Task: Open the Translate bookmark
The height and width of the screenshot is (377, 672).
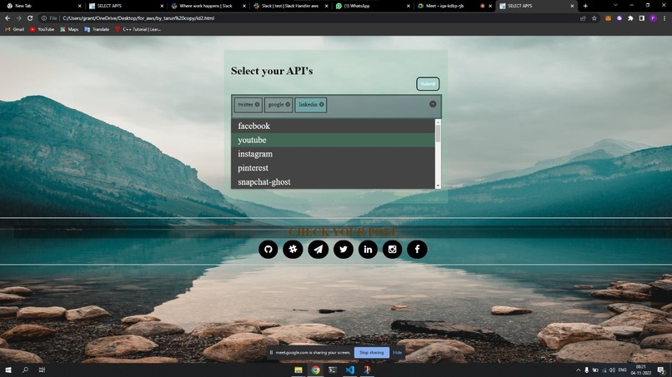Action: click(97, 29)
